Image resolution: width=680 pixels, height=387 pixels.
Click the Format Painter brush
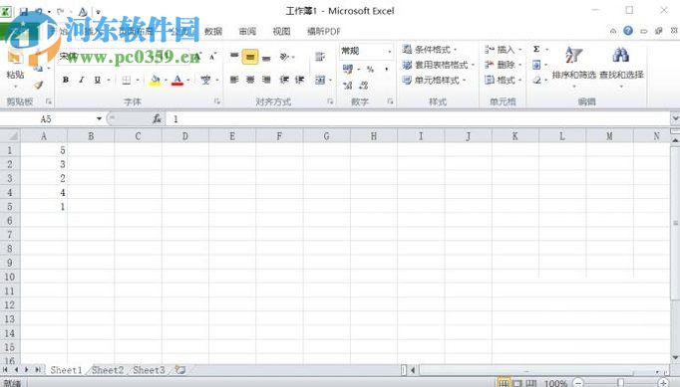(39, 86)
